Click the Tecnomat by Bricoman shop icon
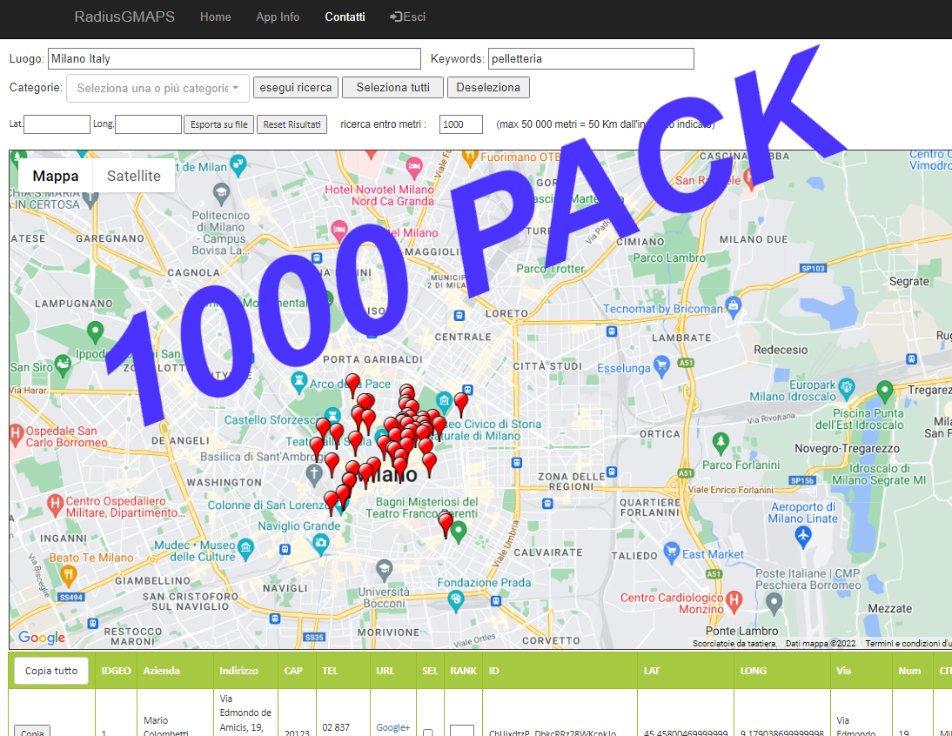 pos(734,305)
